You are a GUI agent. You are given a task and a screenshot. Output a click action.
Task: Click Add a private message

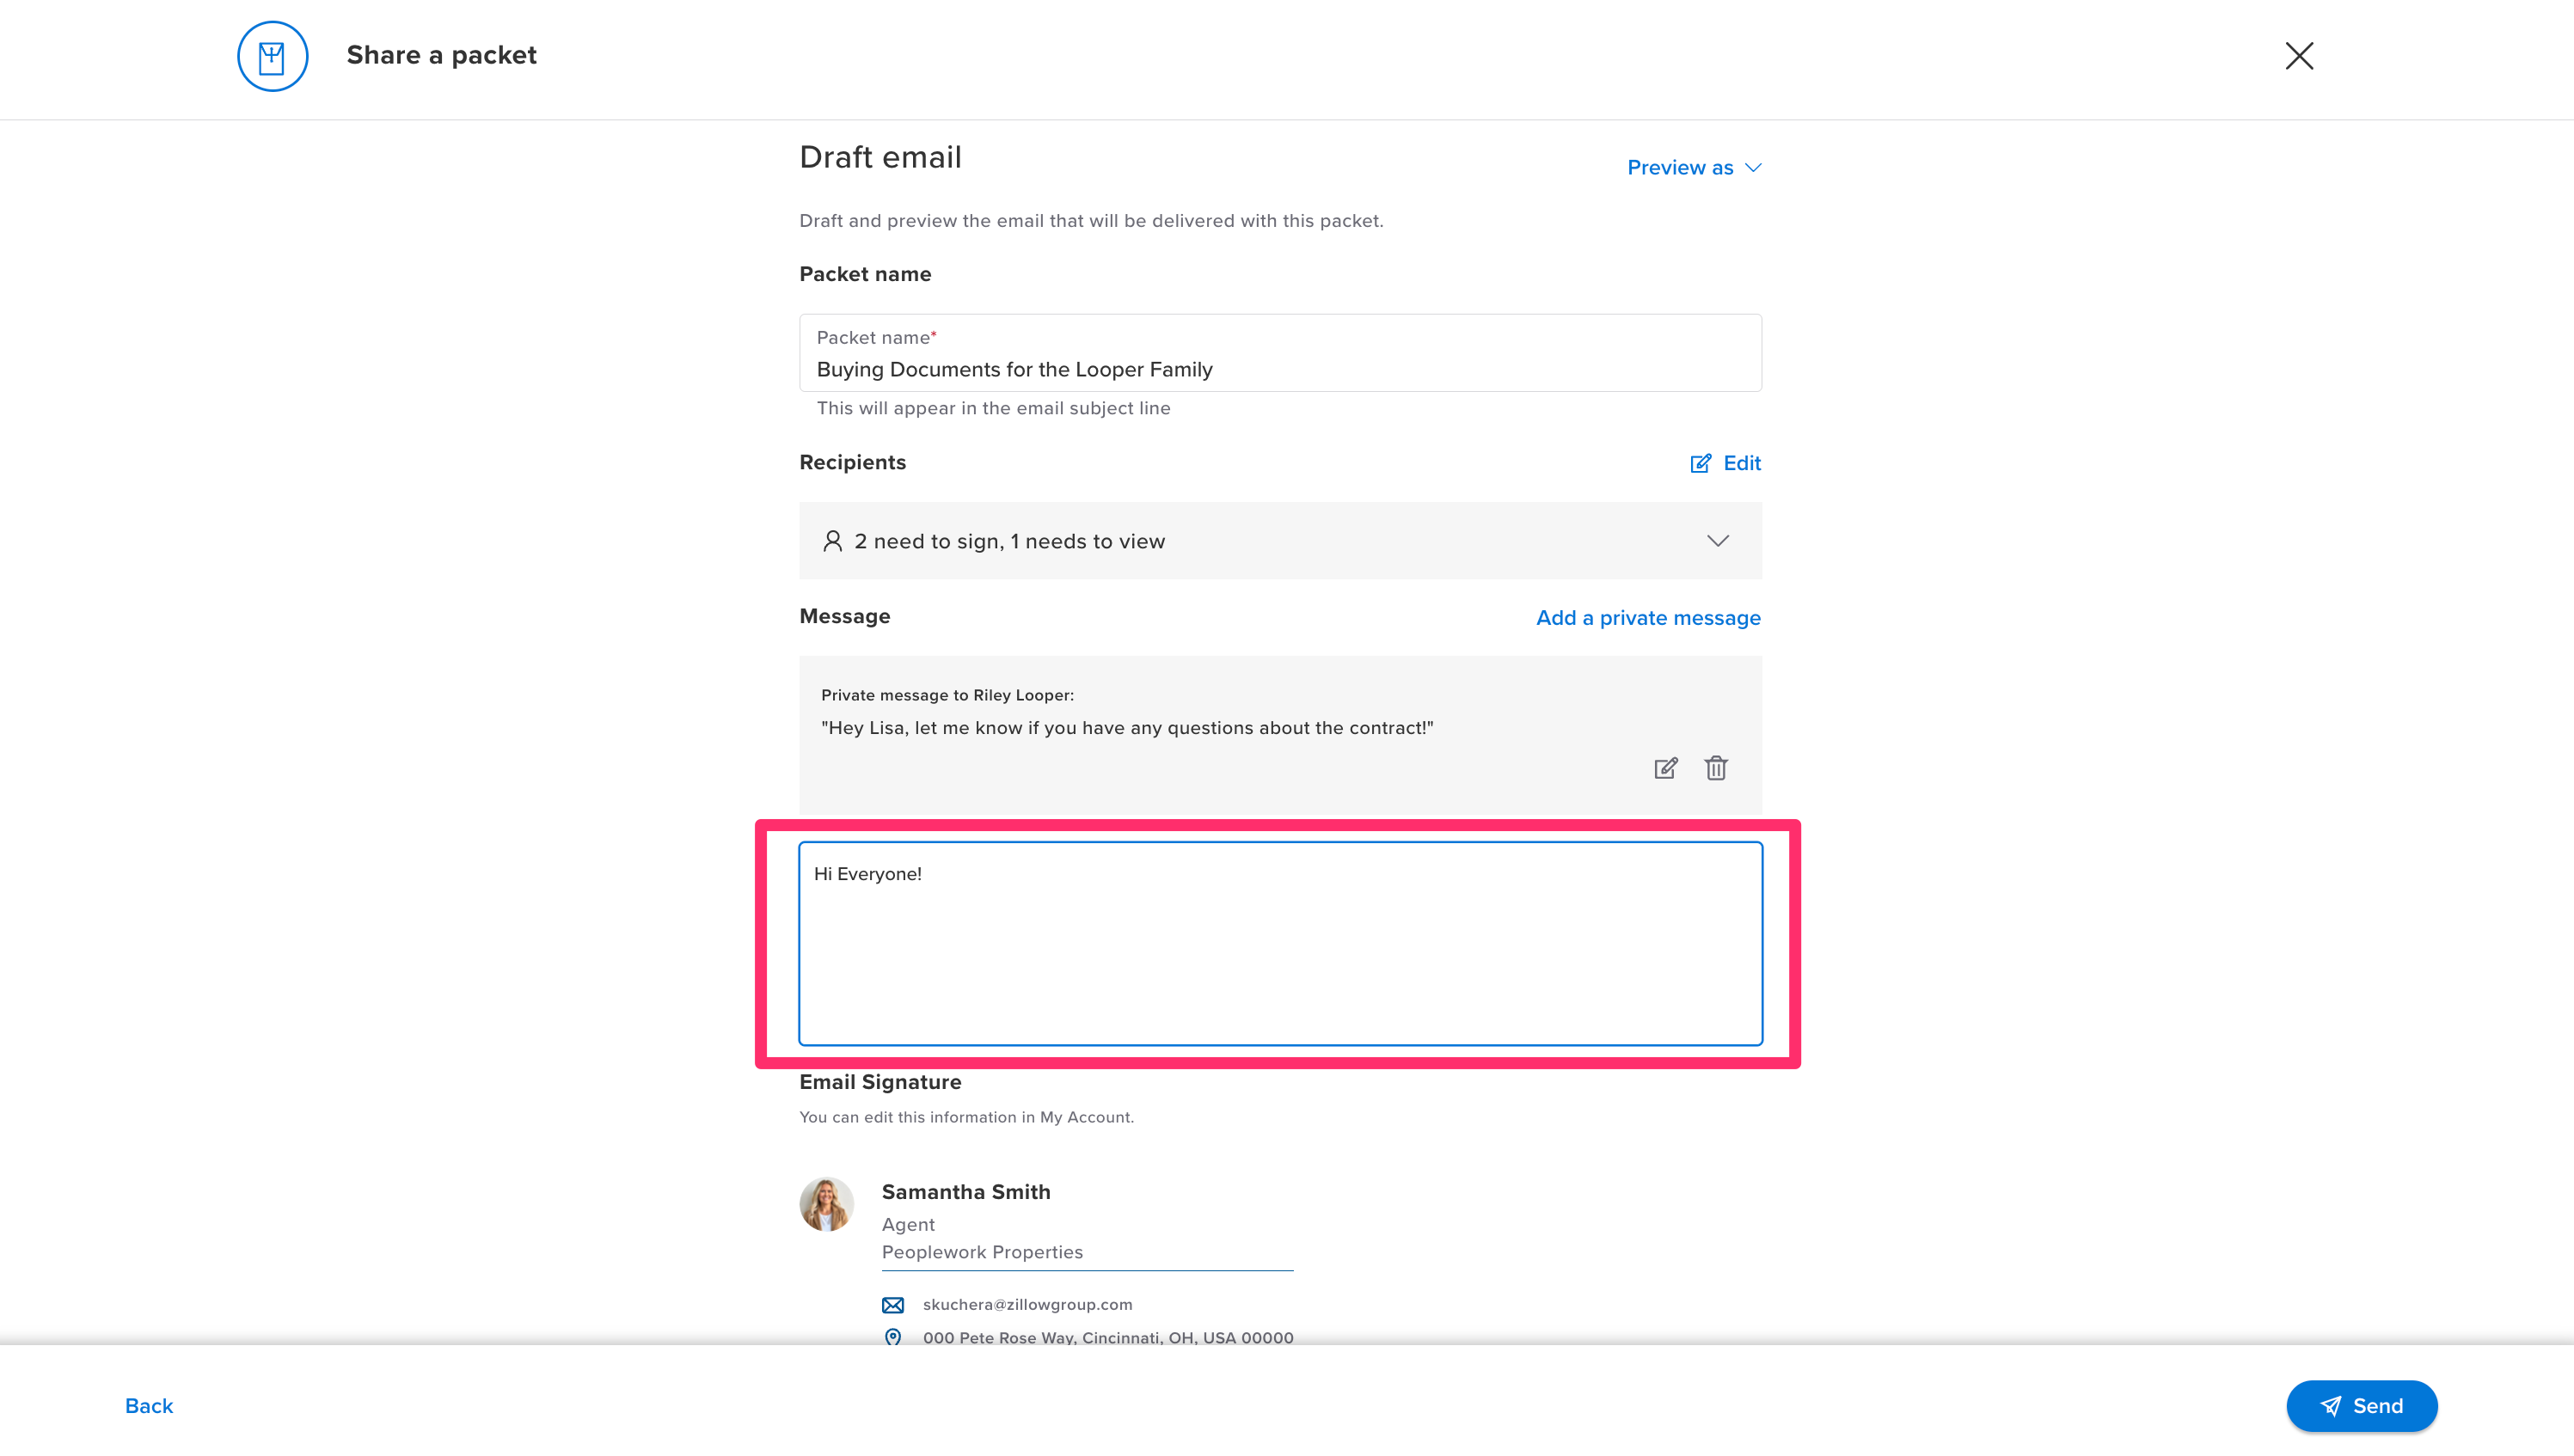coord(1647,617)
